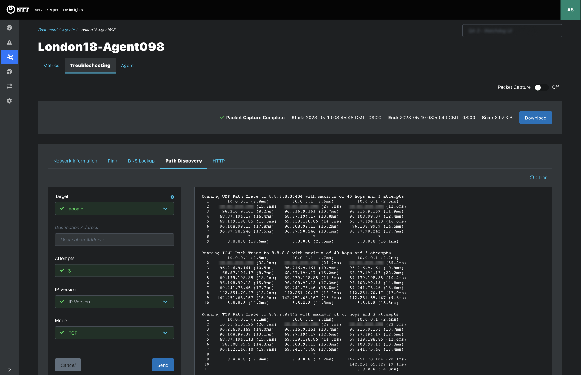This screenshot has height=375, width=581.
Task: Click the Packet Capture Complete status text
Action: (x=255, y=118)
